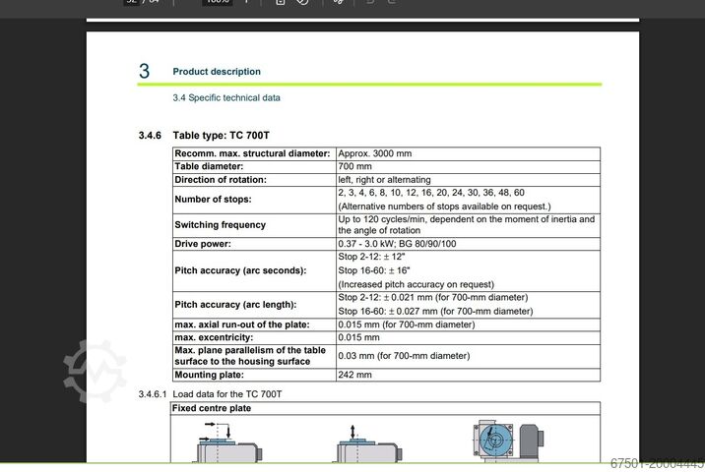Click the undo arrow in toolbar
The width and height of the screenshot is (705, 472).
(370, 3)
